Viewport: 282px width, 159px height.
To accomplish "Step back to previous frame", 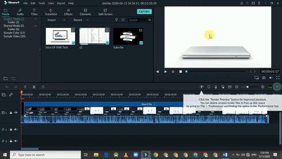I will pos(158,72).
